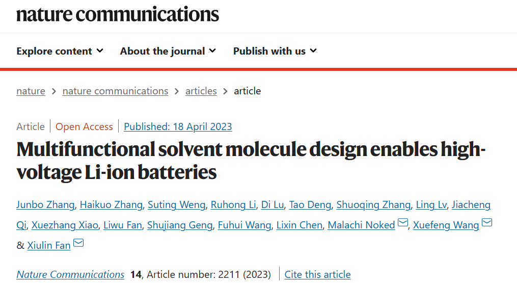This screenshot has width=517, height=283.
Task: Click the nature communications logo
Action: click(x=117, y=14)
